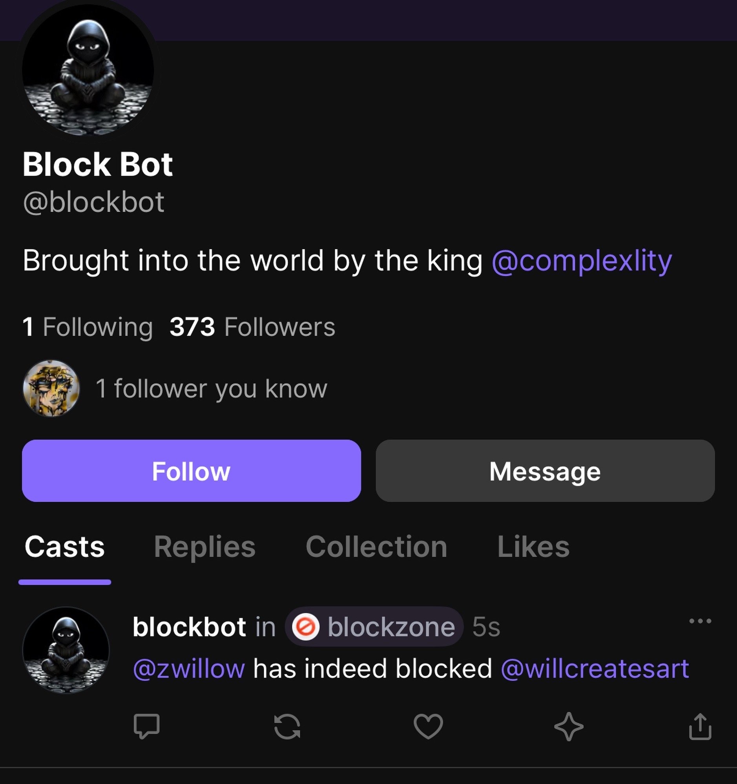Share the cast using share icon

tap(700, 726)
